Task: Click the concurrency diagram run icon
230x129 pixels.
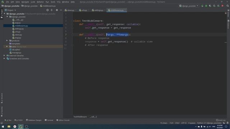Action: pos(218,6)
